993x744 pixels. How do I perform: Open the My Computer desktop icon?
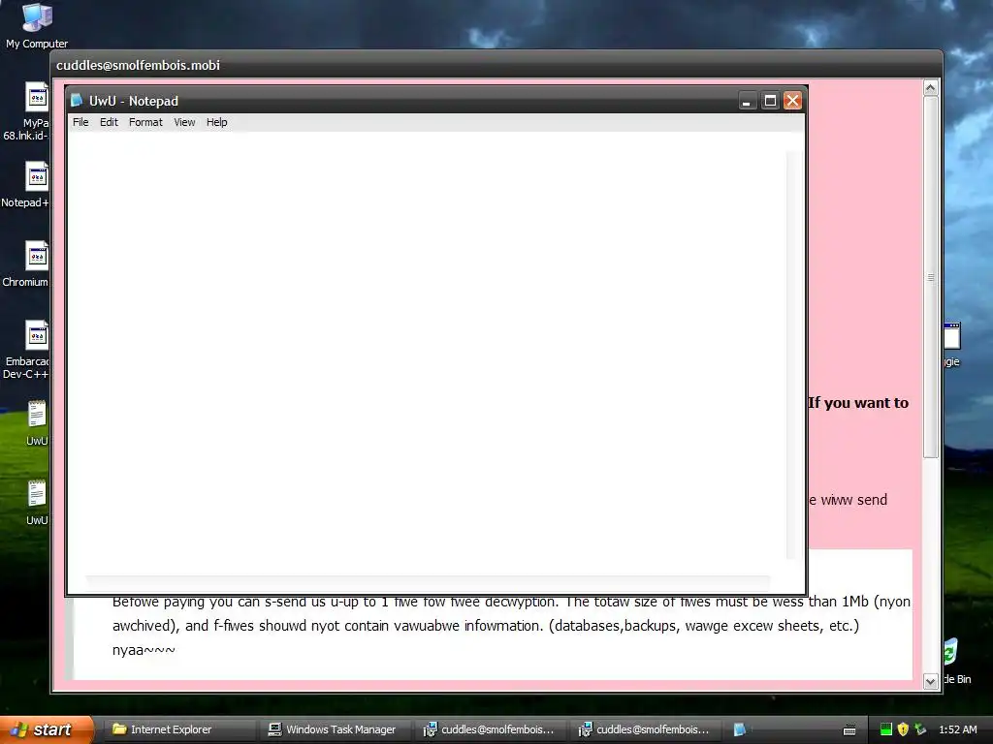click(37, 25)
